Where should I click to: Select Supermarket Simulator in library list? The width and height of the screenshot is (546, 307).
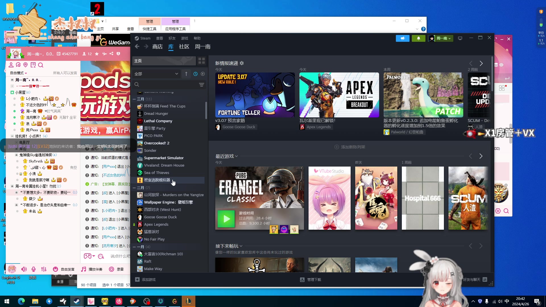tap(164, 158)
